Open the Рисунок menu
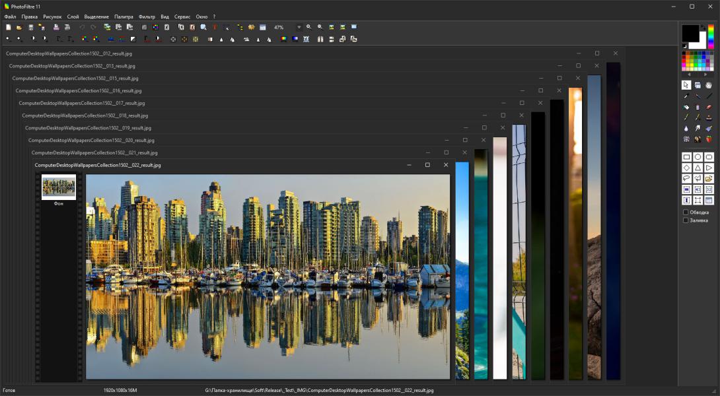 pyautogui.click(x=52, y=16)
